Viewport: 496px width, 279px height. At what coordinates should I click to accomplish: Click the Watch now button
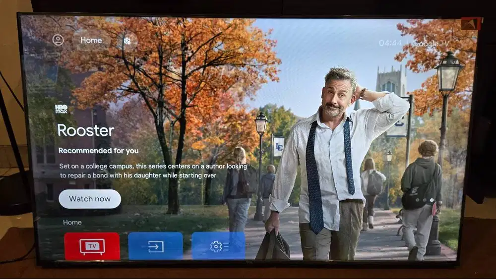click(x=90, y=199)
